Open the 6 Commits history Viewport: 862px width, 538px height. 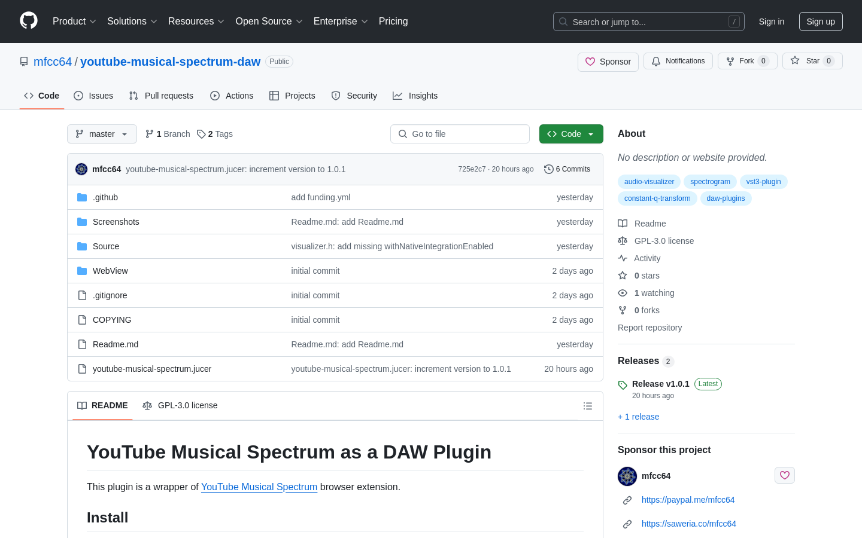(567, 169)
